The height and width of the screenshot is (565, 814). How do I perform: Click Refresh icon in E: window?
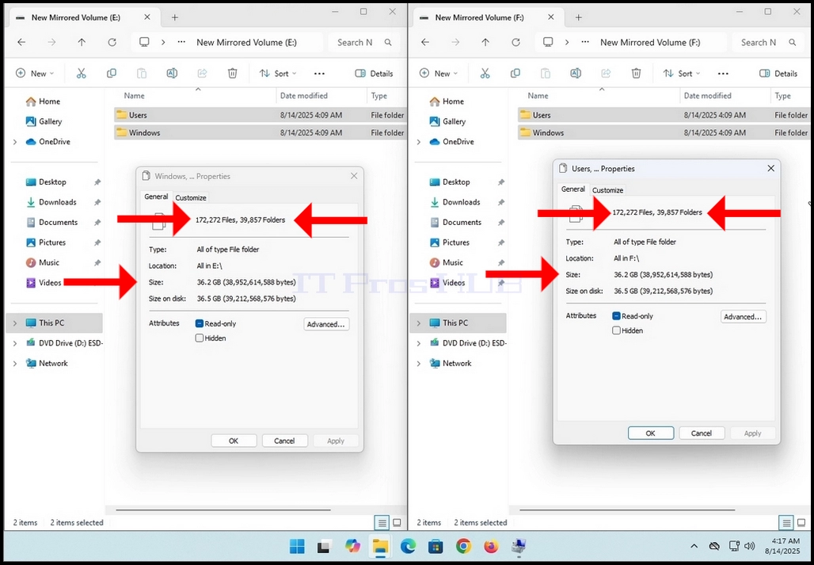[x=112, y=43]
